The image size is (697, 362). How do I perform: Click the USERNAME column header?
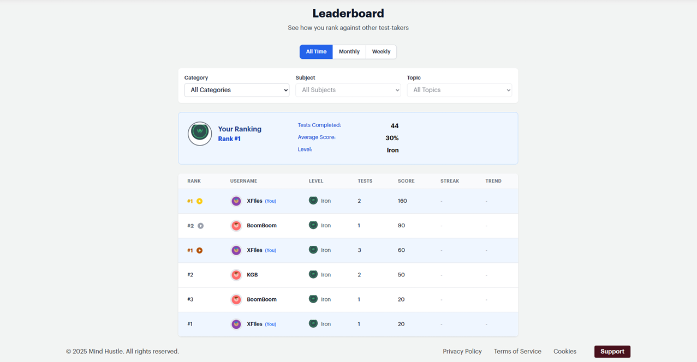243,181
